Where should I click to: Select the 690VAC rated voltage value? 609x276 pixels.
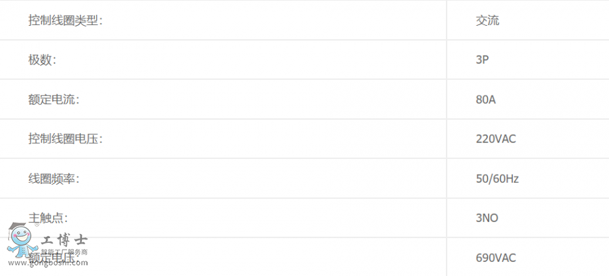click(x=496, y=258)
